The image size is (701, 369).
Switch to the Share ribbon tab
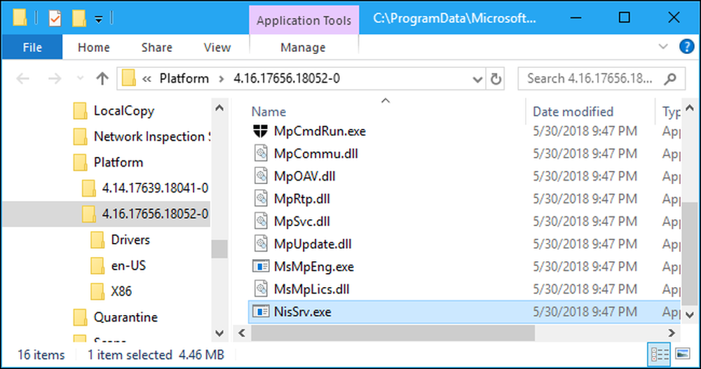coord(156,48)
